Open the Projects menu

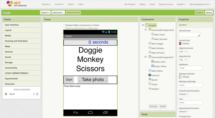point(46,4)
